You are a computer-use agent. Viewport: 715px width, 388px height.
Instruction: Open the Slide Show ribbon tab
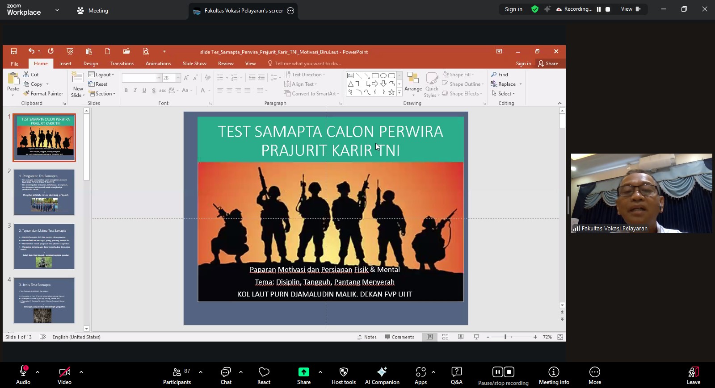pos(194,63)
